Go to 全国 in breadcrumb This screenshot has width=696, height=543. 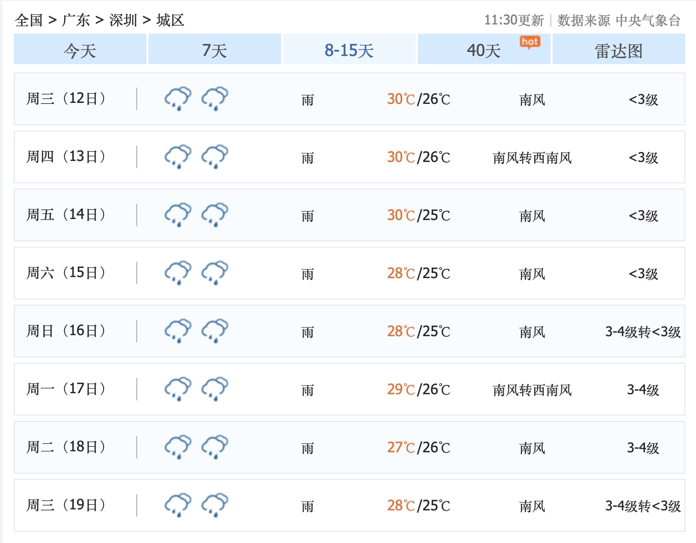pyautogui.click(x=29, y=20)
